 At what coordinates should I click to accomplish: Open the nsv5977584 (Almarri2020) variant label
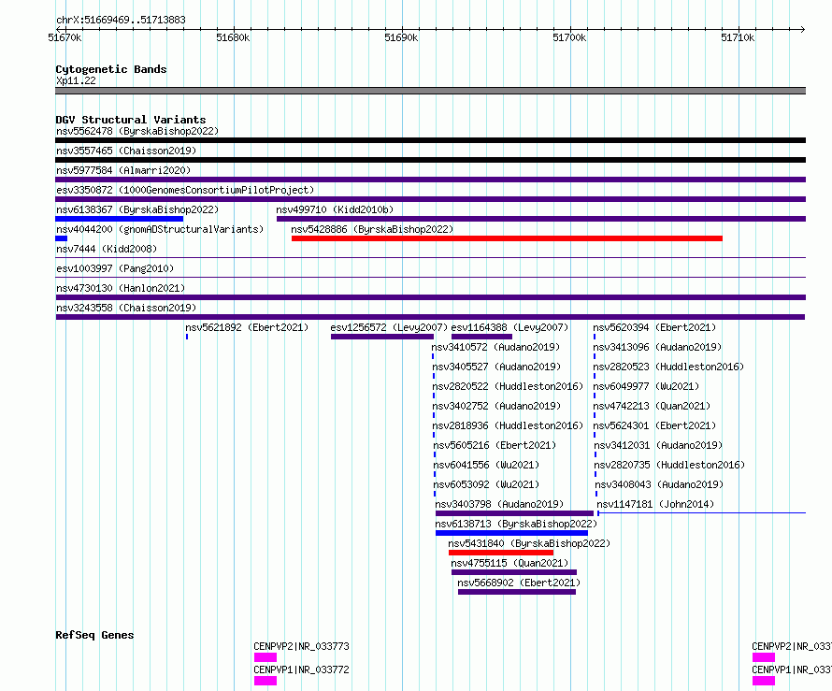(123, 170)
